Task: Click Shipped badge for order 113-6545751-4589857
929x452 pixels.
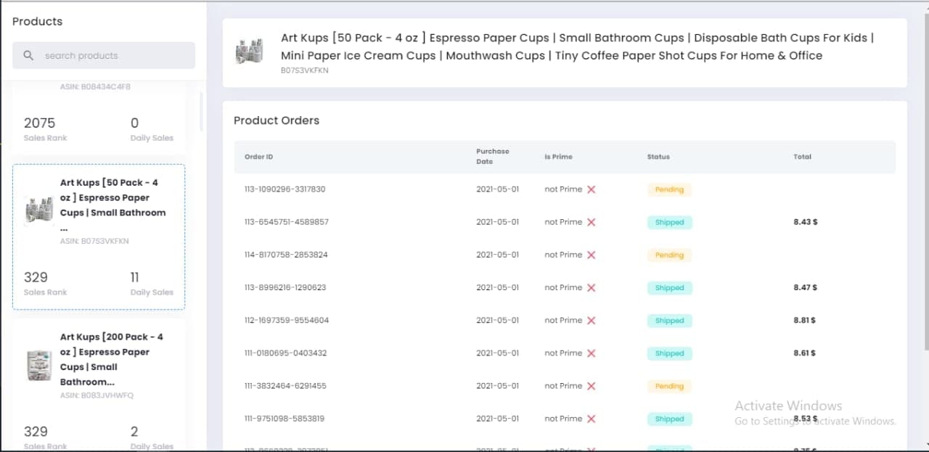Action: point(669,222)
